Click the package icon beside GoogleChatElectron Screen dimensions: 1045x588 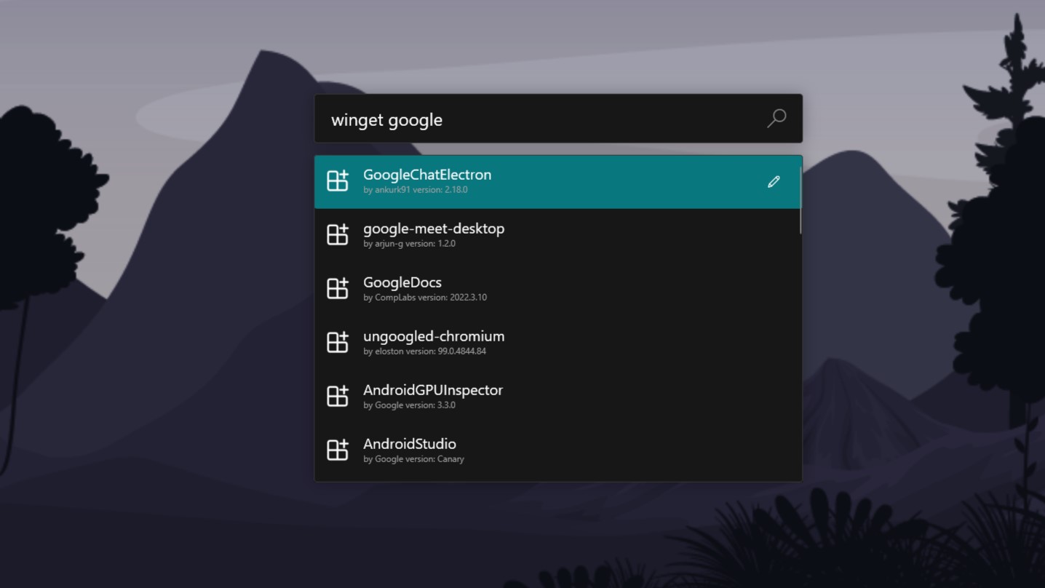point(338,181)
